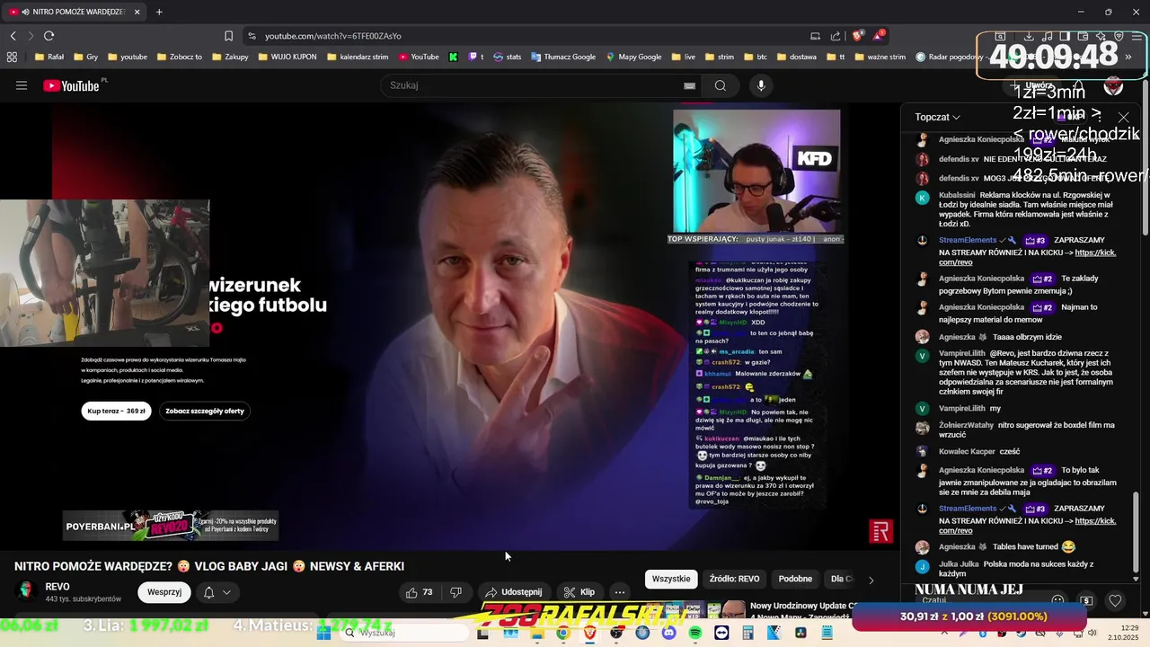This screenshot has width=1150, height=647.
Task: Open Brave Rewards triangle icon
Action: click(x=879, y=36)
